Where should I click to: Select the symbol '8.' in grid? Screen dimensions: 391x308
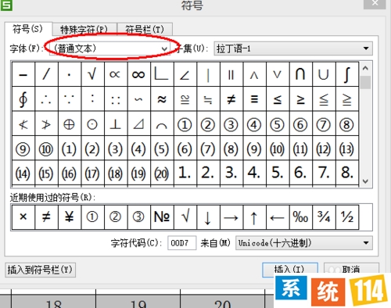coord(346,173)
